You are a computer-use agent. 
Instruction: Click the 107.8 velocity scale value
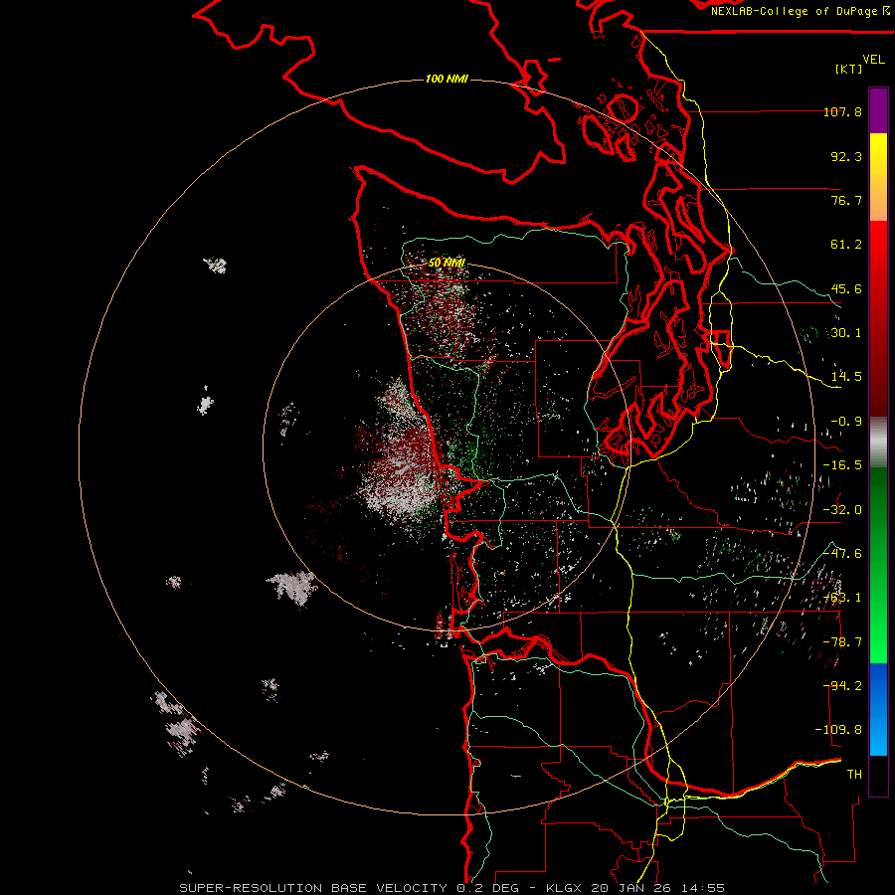point(842,111)
